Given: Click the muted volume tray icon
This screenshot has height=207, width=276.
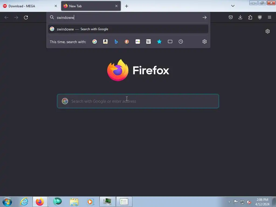Looking at the screenshot, I should (249, 202).
